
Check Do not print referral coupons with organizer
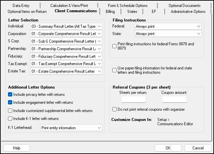[x=114, y=109]
